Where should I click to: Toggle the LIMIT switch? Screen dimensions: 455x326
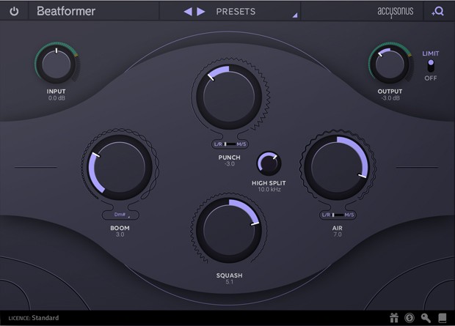tap(431, 66)
